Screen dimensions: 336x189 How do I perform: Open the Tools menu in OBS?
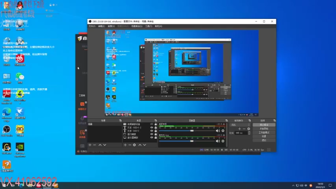point(149,26)
